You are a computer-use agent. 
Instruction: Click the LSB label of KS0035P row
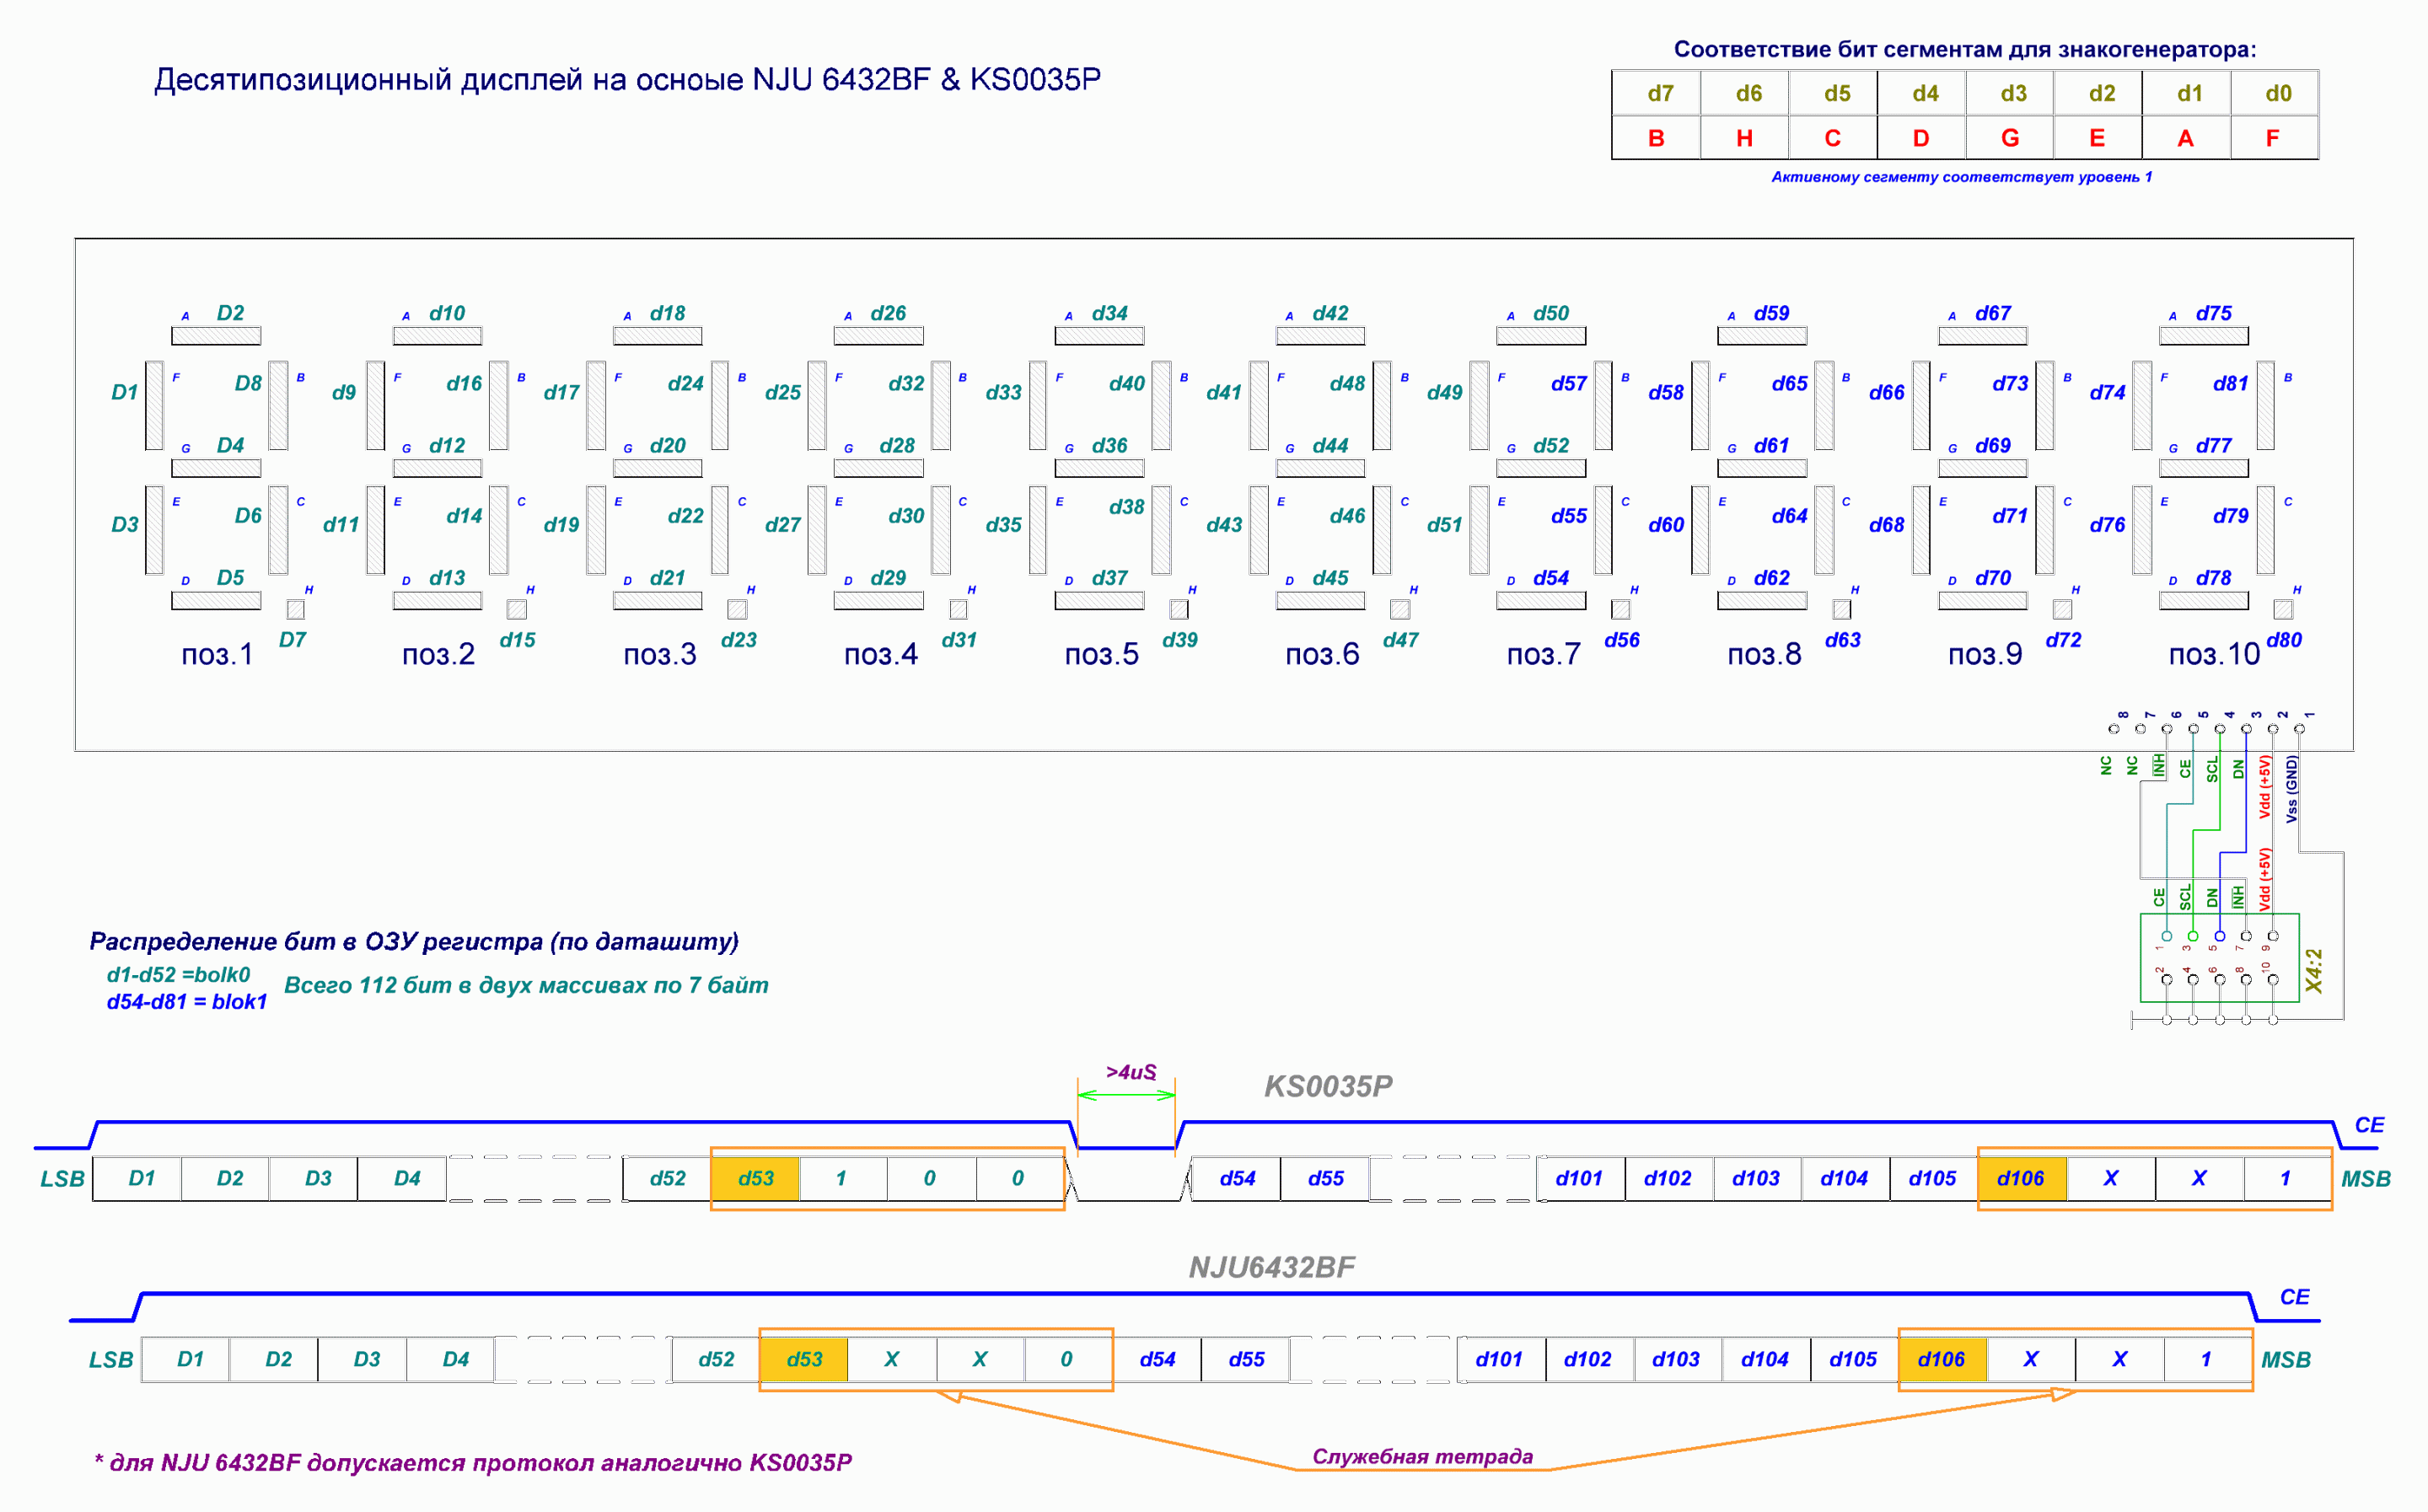click(x=62, y=1180)
